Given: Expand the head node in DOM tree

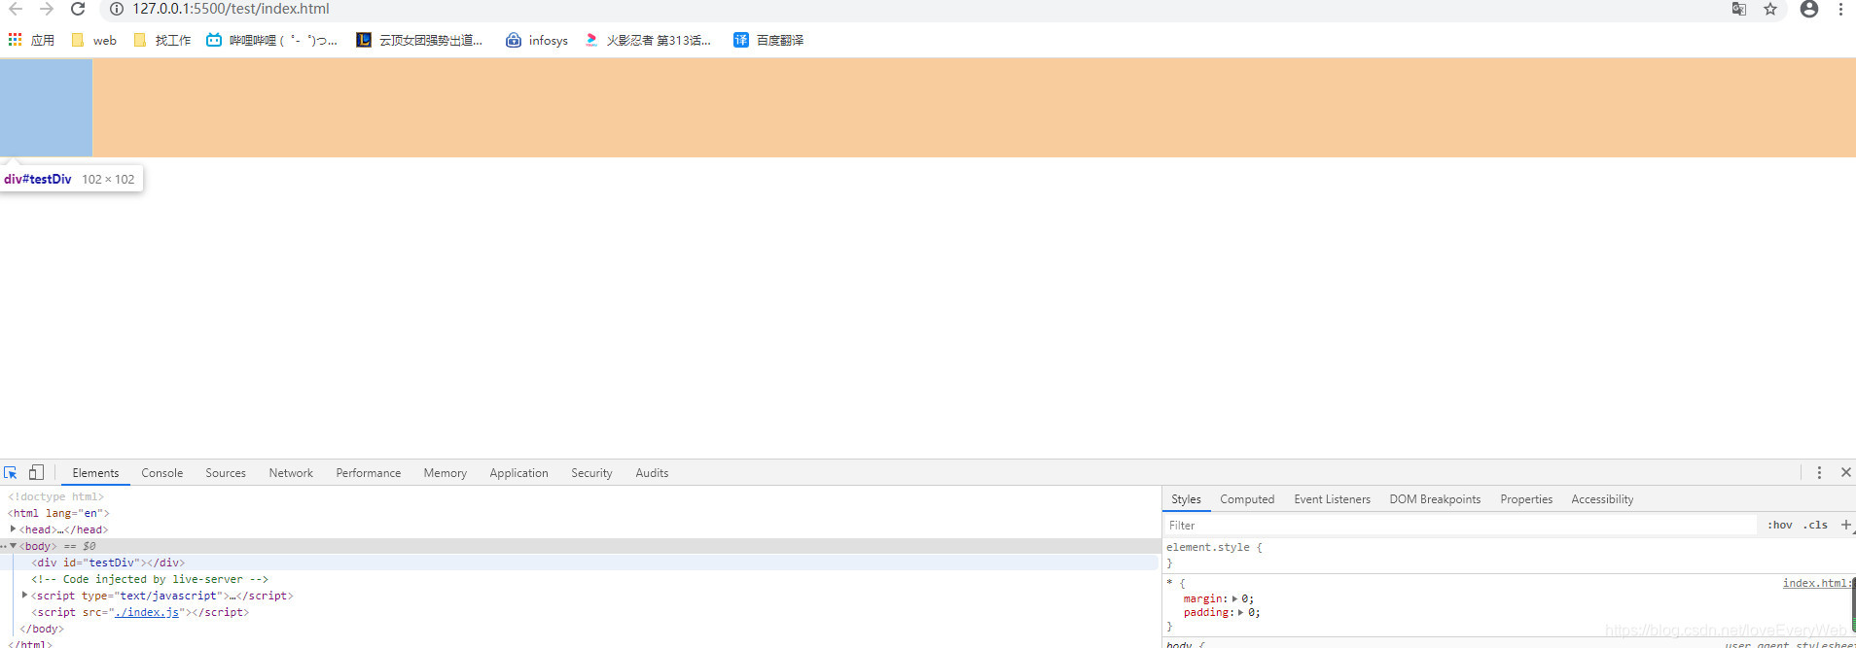Looking at the screenshot, I should coord(13,529).
